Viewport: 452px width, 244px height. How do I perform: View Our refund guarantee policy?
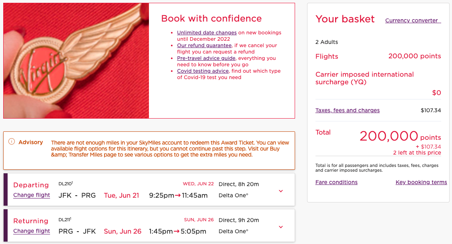(204, 45)
